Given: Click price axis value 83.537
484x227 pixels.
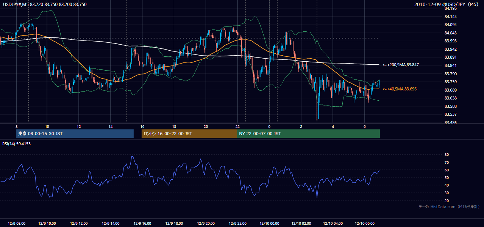Looking at the screenshot, I should (x=451, y=114).
